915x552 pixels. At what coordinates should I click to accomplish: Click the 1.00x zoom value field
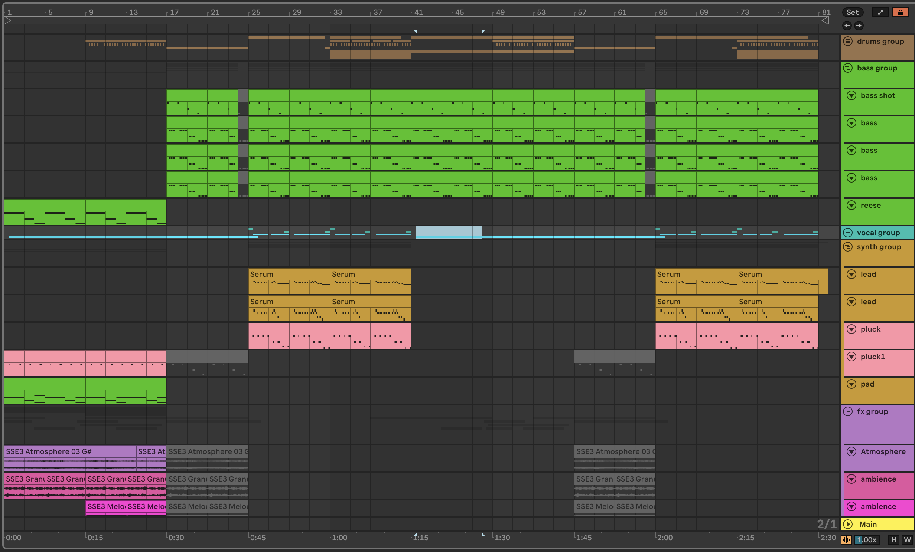coord(866,540)
